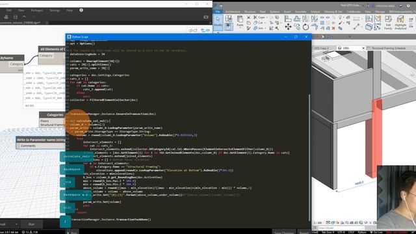This screenshot has width=416, height=234.
Task: Open the Settings menu in Dynamo
Action: click(55, 10)
